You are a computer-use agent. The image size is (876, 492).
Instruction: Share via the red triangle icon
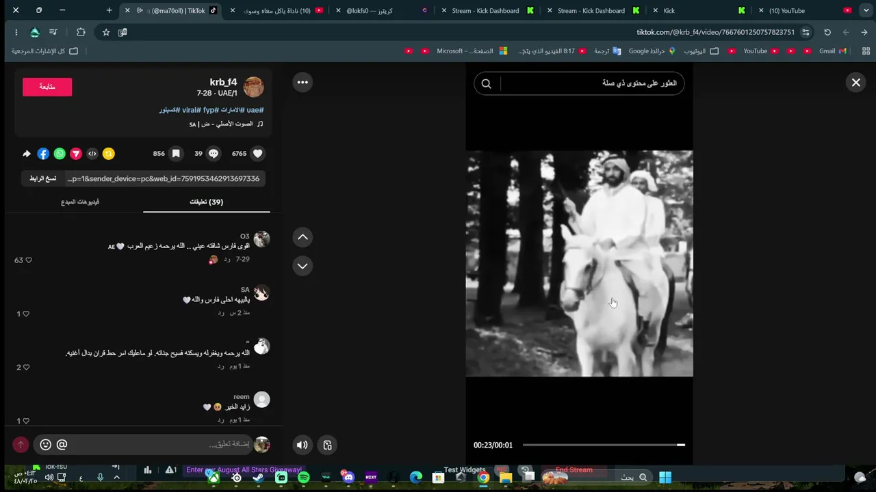[x=76, y=154]
